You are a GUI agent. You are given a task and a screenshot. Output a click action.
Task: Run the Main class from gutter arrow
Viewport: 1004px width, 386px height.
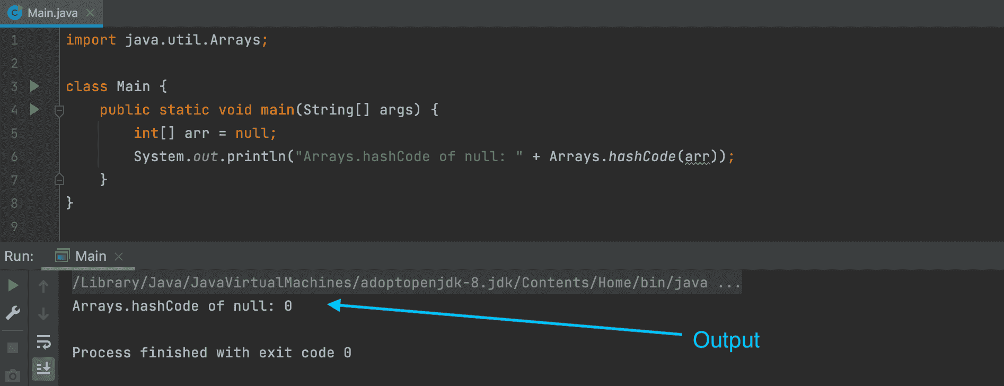coord(34,86)
